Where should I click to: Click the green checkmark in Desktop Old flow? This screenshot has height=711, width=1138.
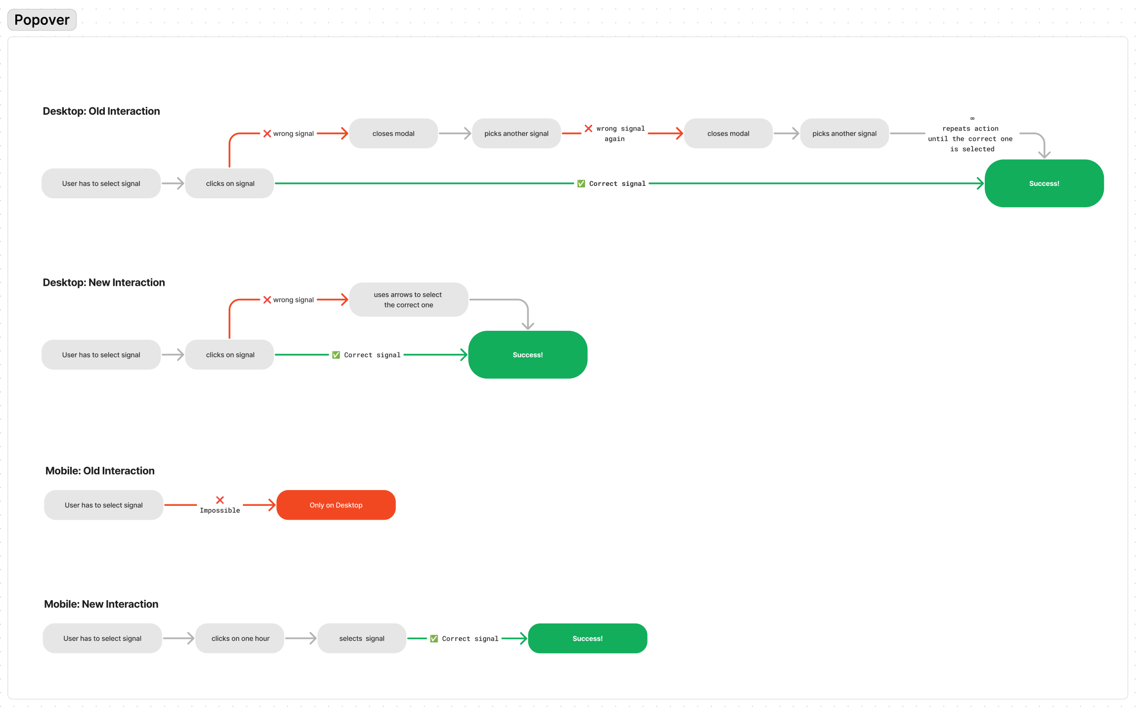(581, 183)
